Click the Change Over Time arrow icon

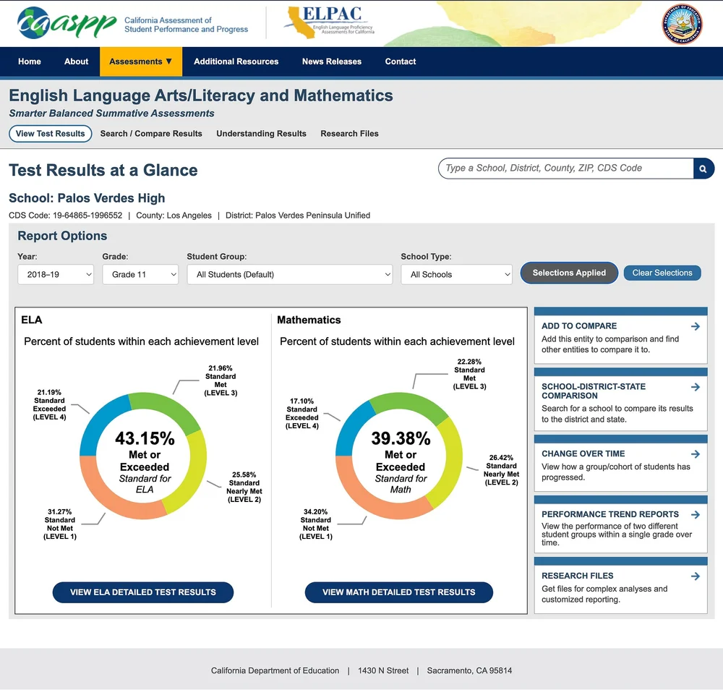[x=696, y=454]
